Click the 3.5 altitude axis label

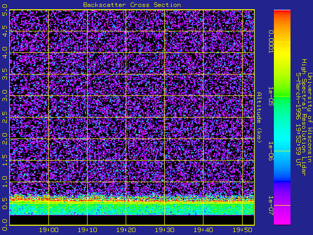point(4,74)
